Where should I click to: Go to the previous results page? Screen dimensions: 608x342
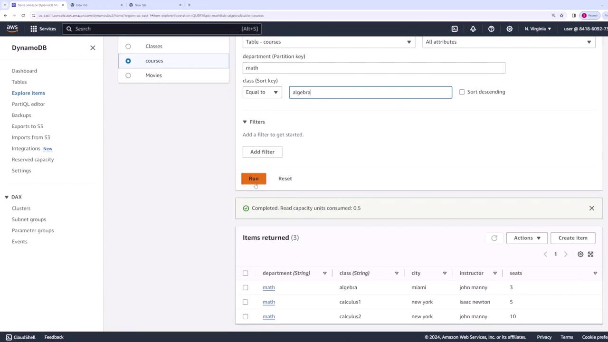545,254
